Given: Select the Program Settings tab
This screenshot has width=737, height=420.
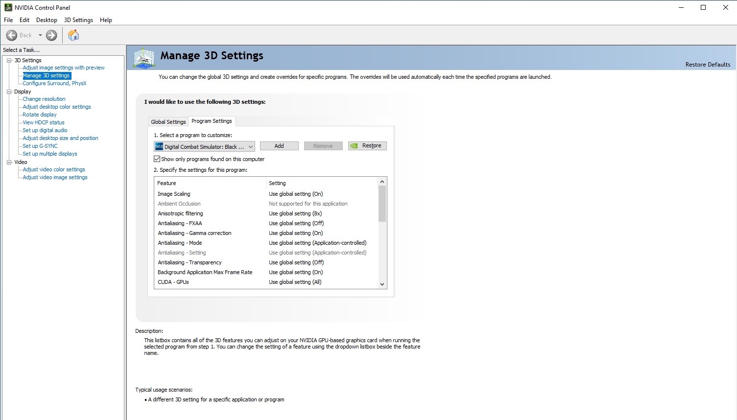Looking at the screenshot, I should [212, 121].
